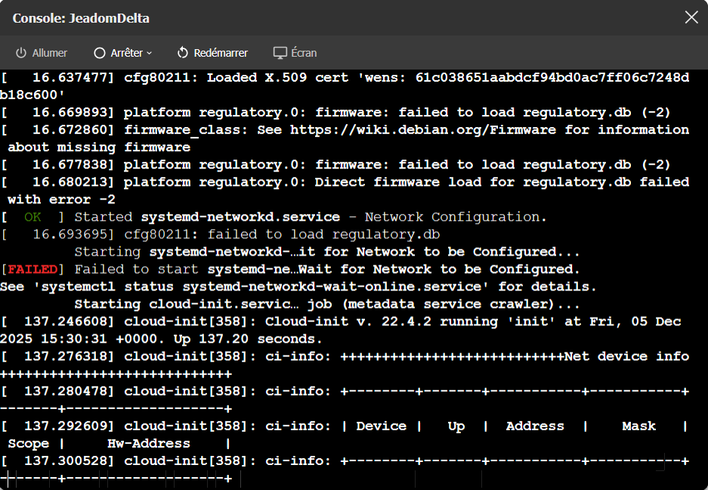Click the circular restart arrow icon
Viewport: 708px width, 490px height.
pyautogui.click(x=183, y=53)
